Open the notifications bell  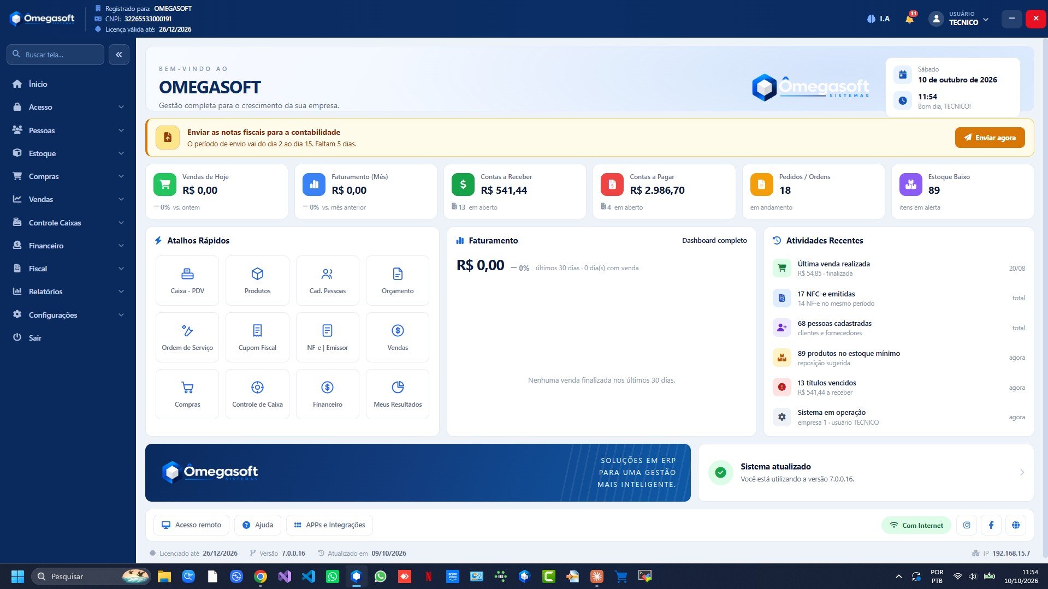point(909,19)
